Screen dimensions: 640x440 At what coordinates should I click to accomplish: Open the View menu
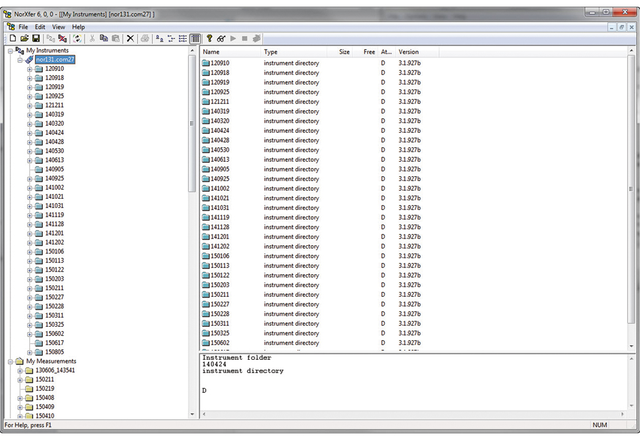click(58, 27)
